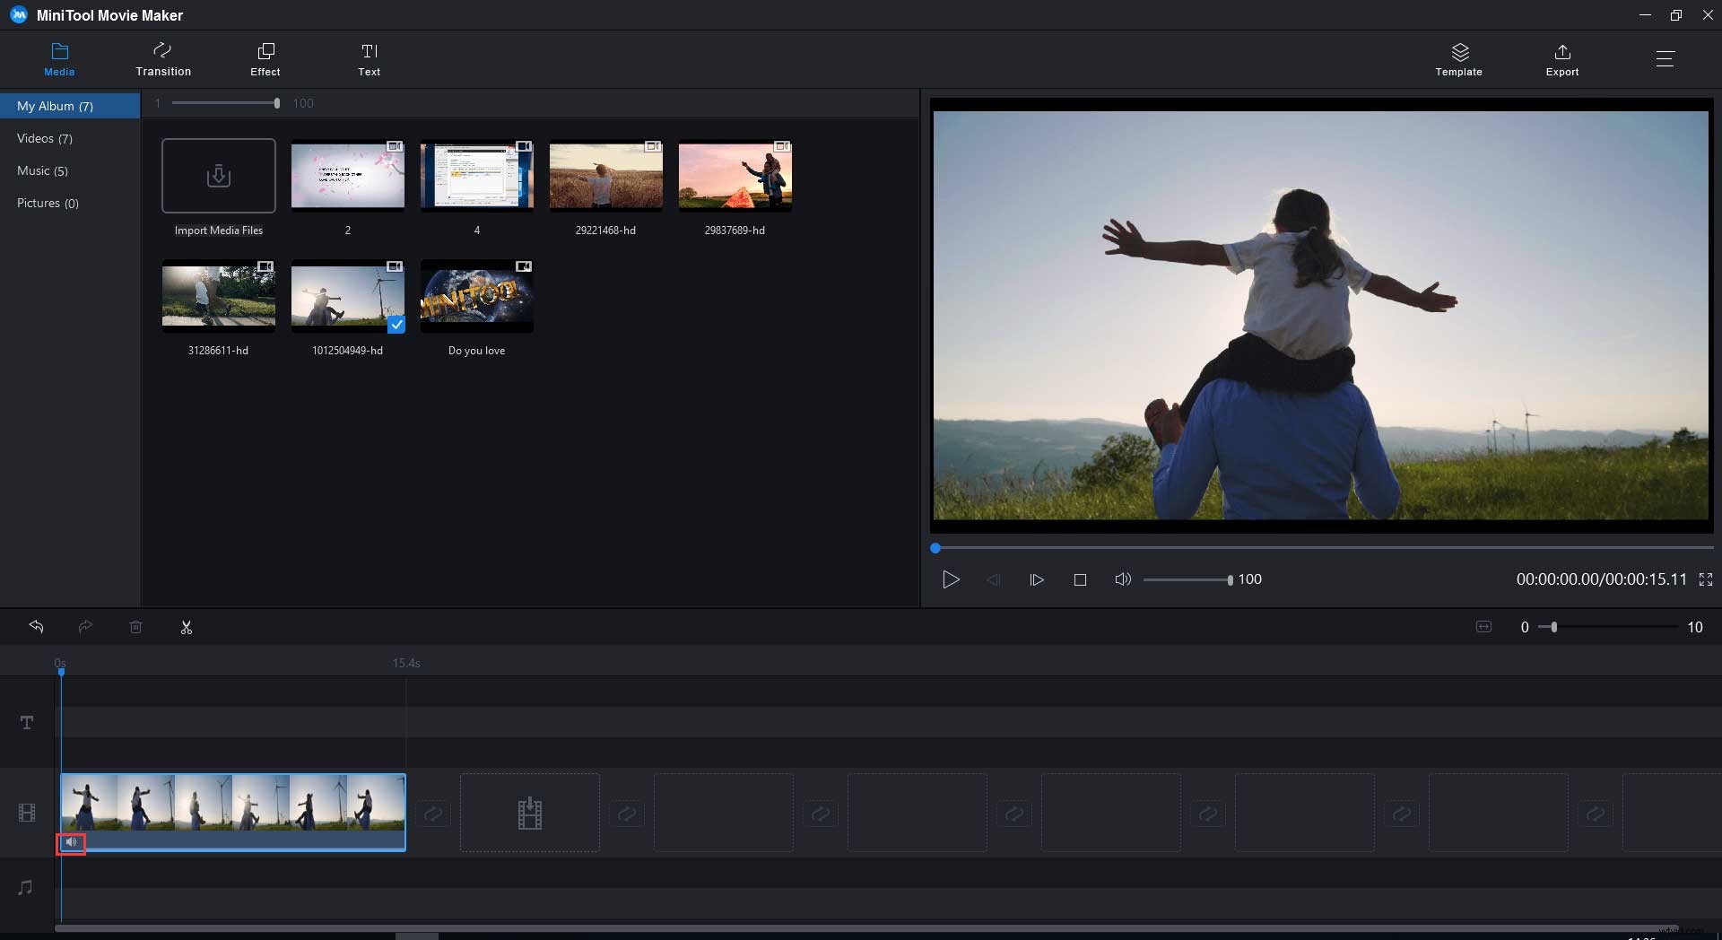Click Import Media Files
This screenshot has width=1722, height=940.
click(x=218, y=176)
